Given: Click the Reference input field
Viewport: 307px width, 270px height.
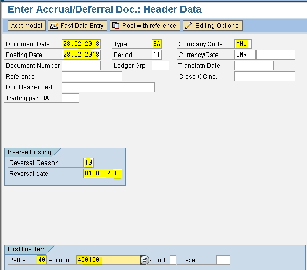Looking at the screenshot, I should pos(92,76).
